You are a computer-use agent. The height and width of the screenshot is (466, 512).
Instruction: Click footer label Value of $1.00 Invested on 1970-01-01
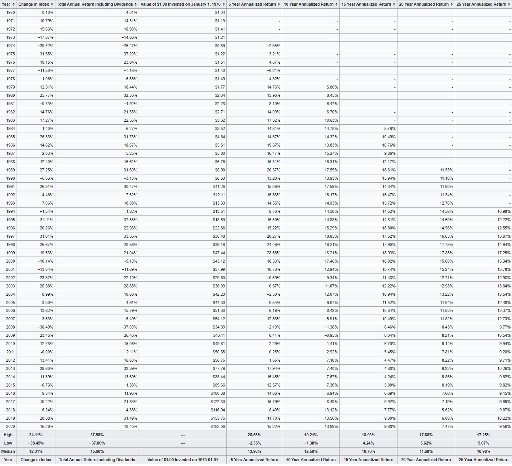(183, 460)
